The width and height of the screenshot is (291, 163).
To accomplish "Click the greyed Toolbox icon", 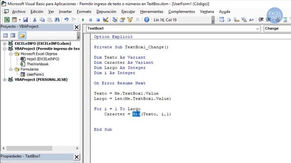I will point(137,19).
